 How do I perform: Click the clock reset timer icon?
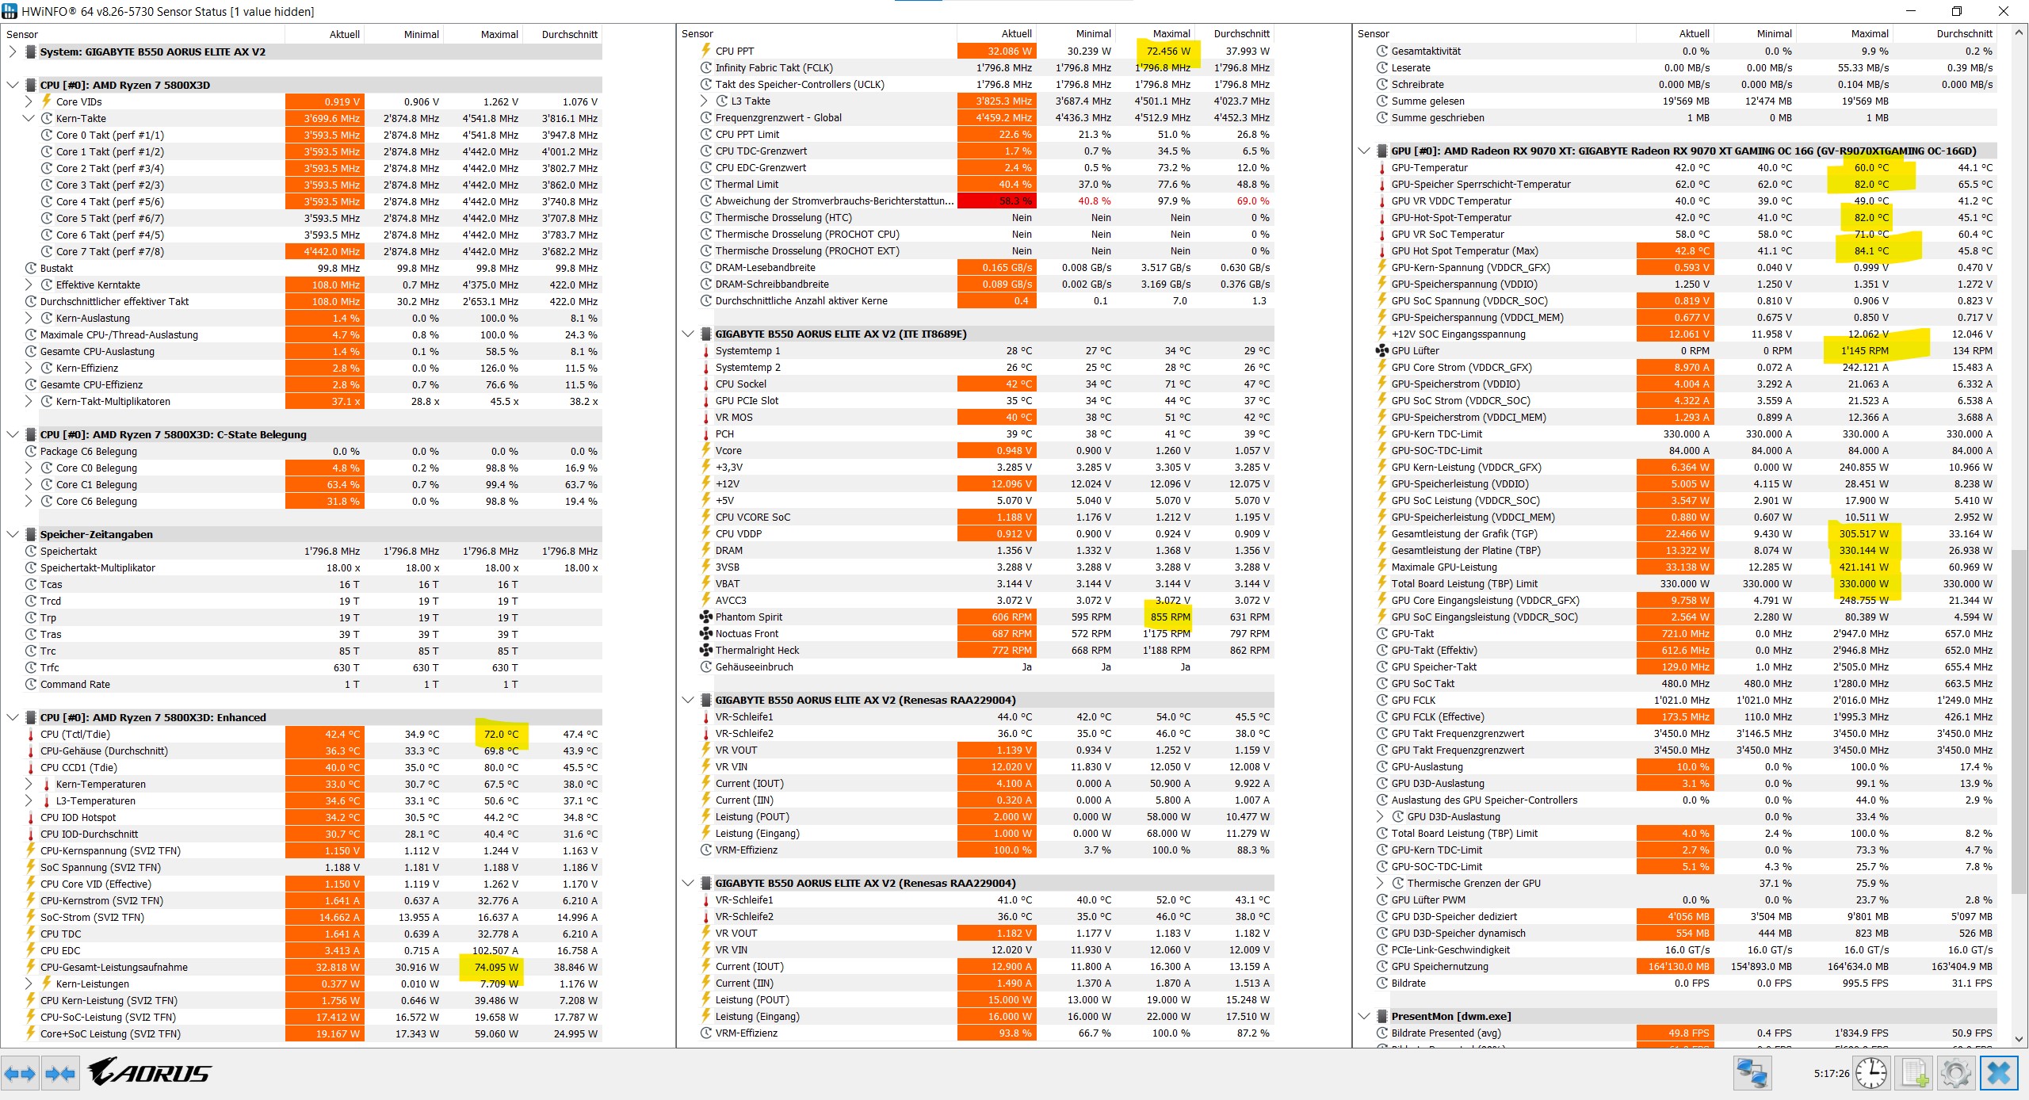tap(1870, 1074)
